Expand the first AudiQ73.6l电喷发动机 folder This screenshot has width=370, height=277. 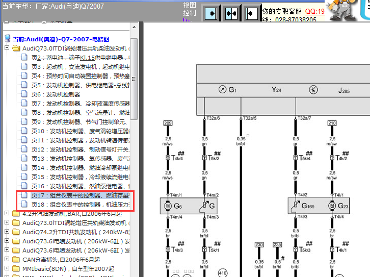7,241
